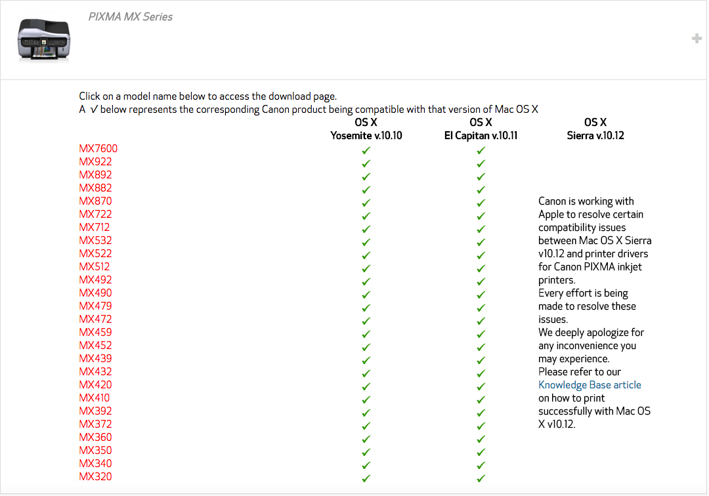Image resolution: width=709 pixels, height=496 pixels.
Task: Click the OS X Yosemite v.10.10 header
Action: [366, 129]
